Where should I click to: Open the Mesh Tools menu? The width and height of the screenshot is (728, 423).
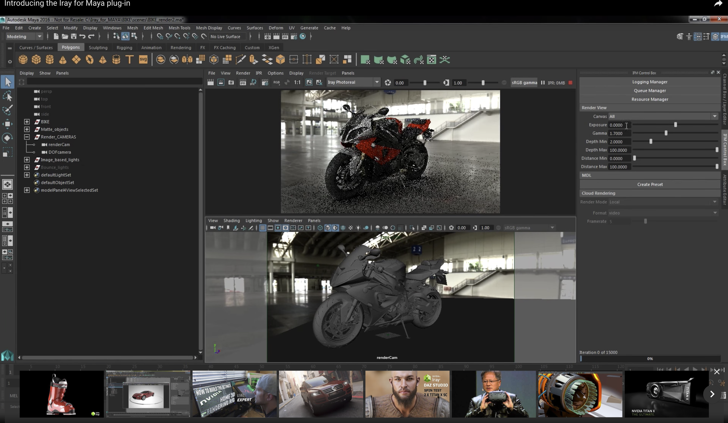point(179,28)
